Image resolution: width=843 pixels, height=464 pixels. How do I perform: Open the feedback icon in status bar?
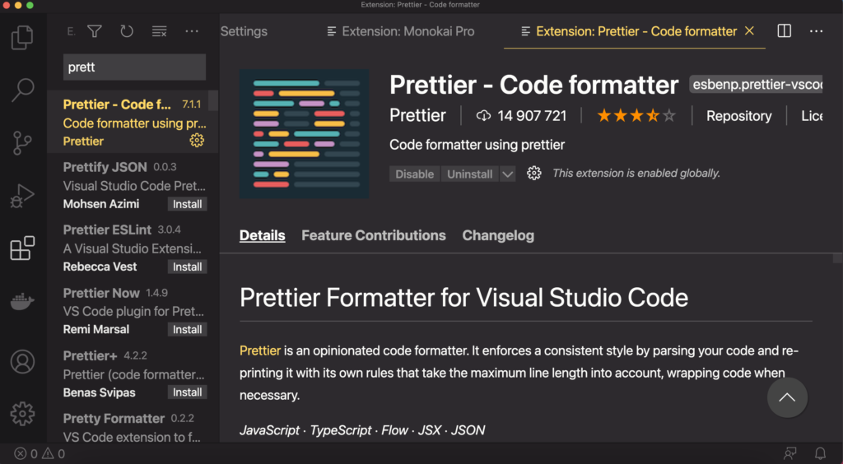click(790, 454)
